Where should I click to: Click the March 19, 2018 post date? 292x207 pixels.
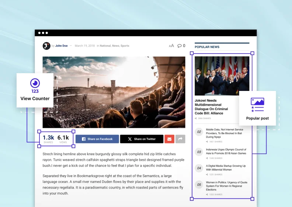(x=85, y=46)
